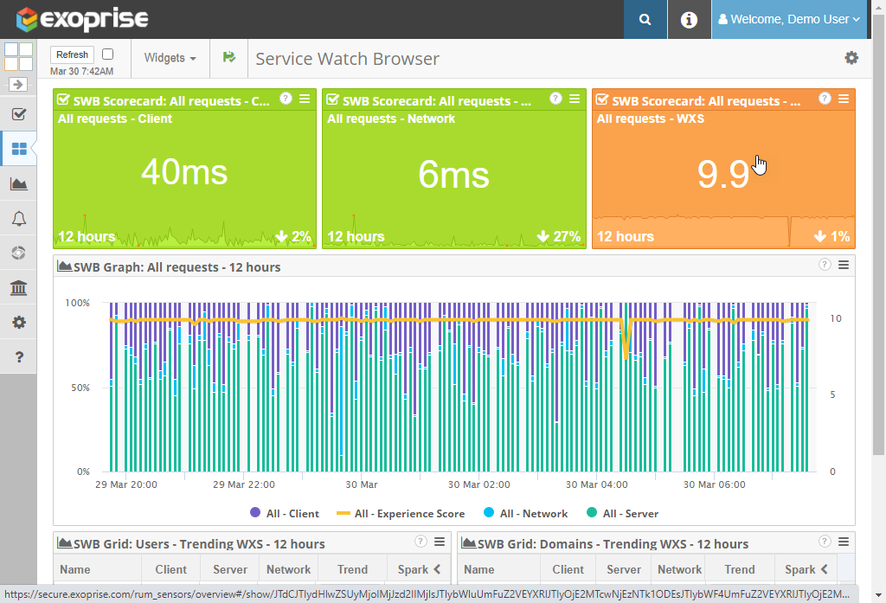Image resolution: width=886 pixels, height=603 pixels.
Task: Sort Users grid by Client column
Action: [x=170, y=569]
